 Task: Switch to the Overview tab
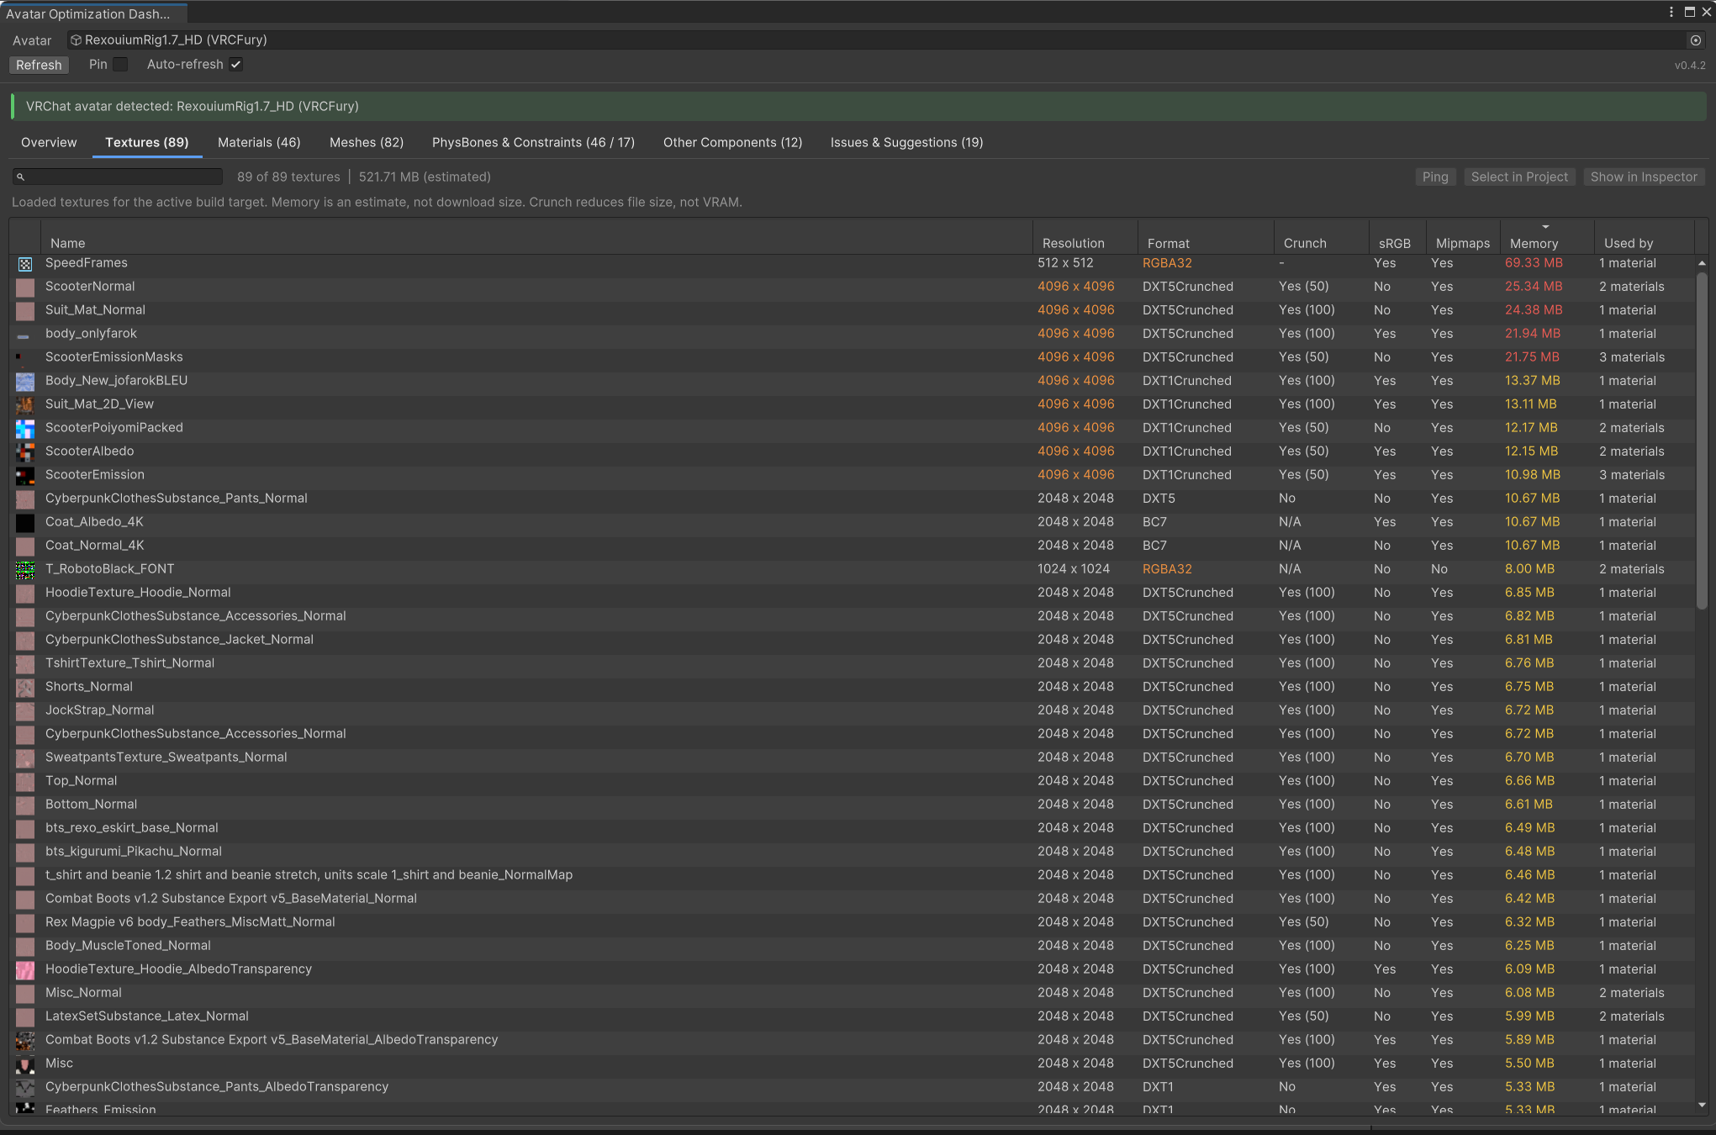pyautogui.click(x=49, y=143)
